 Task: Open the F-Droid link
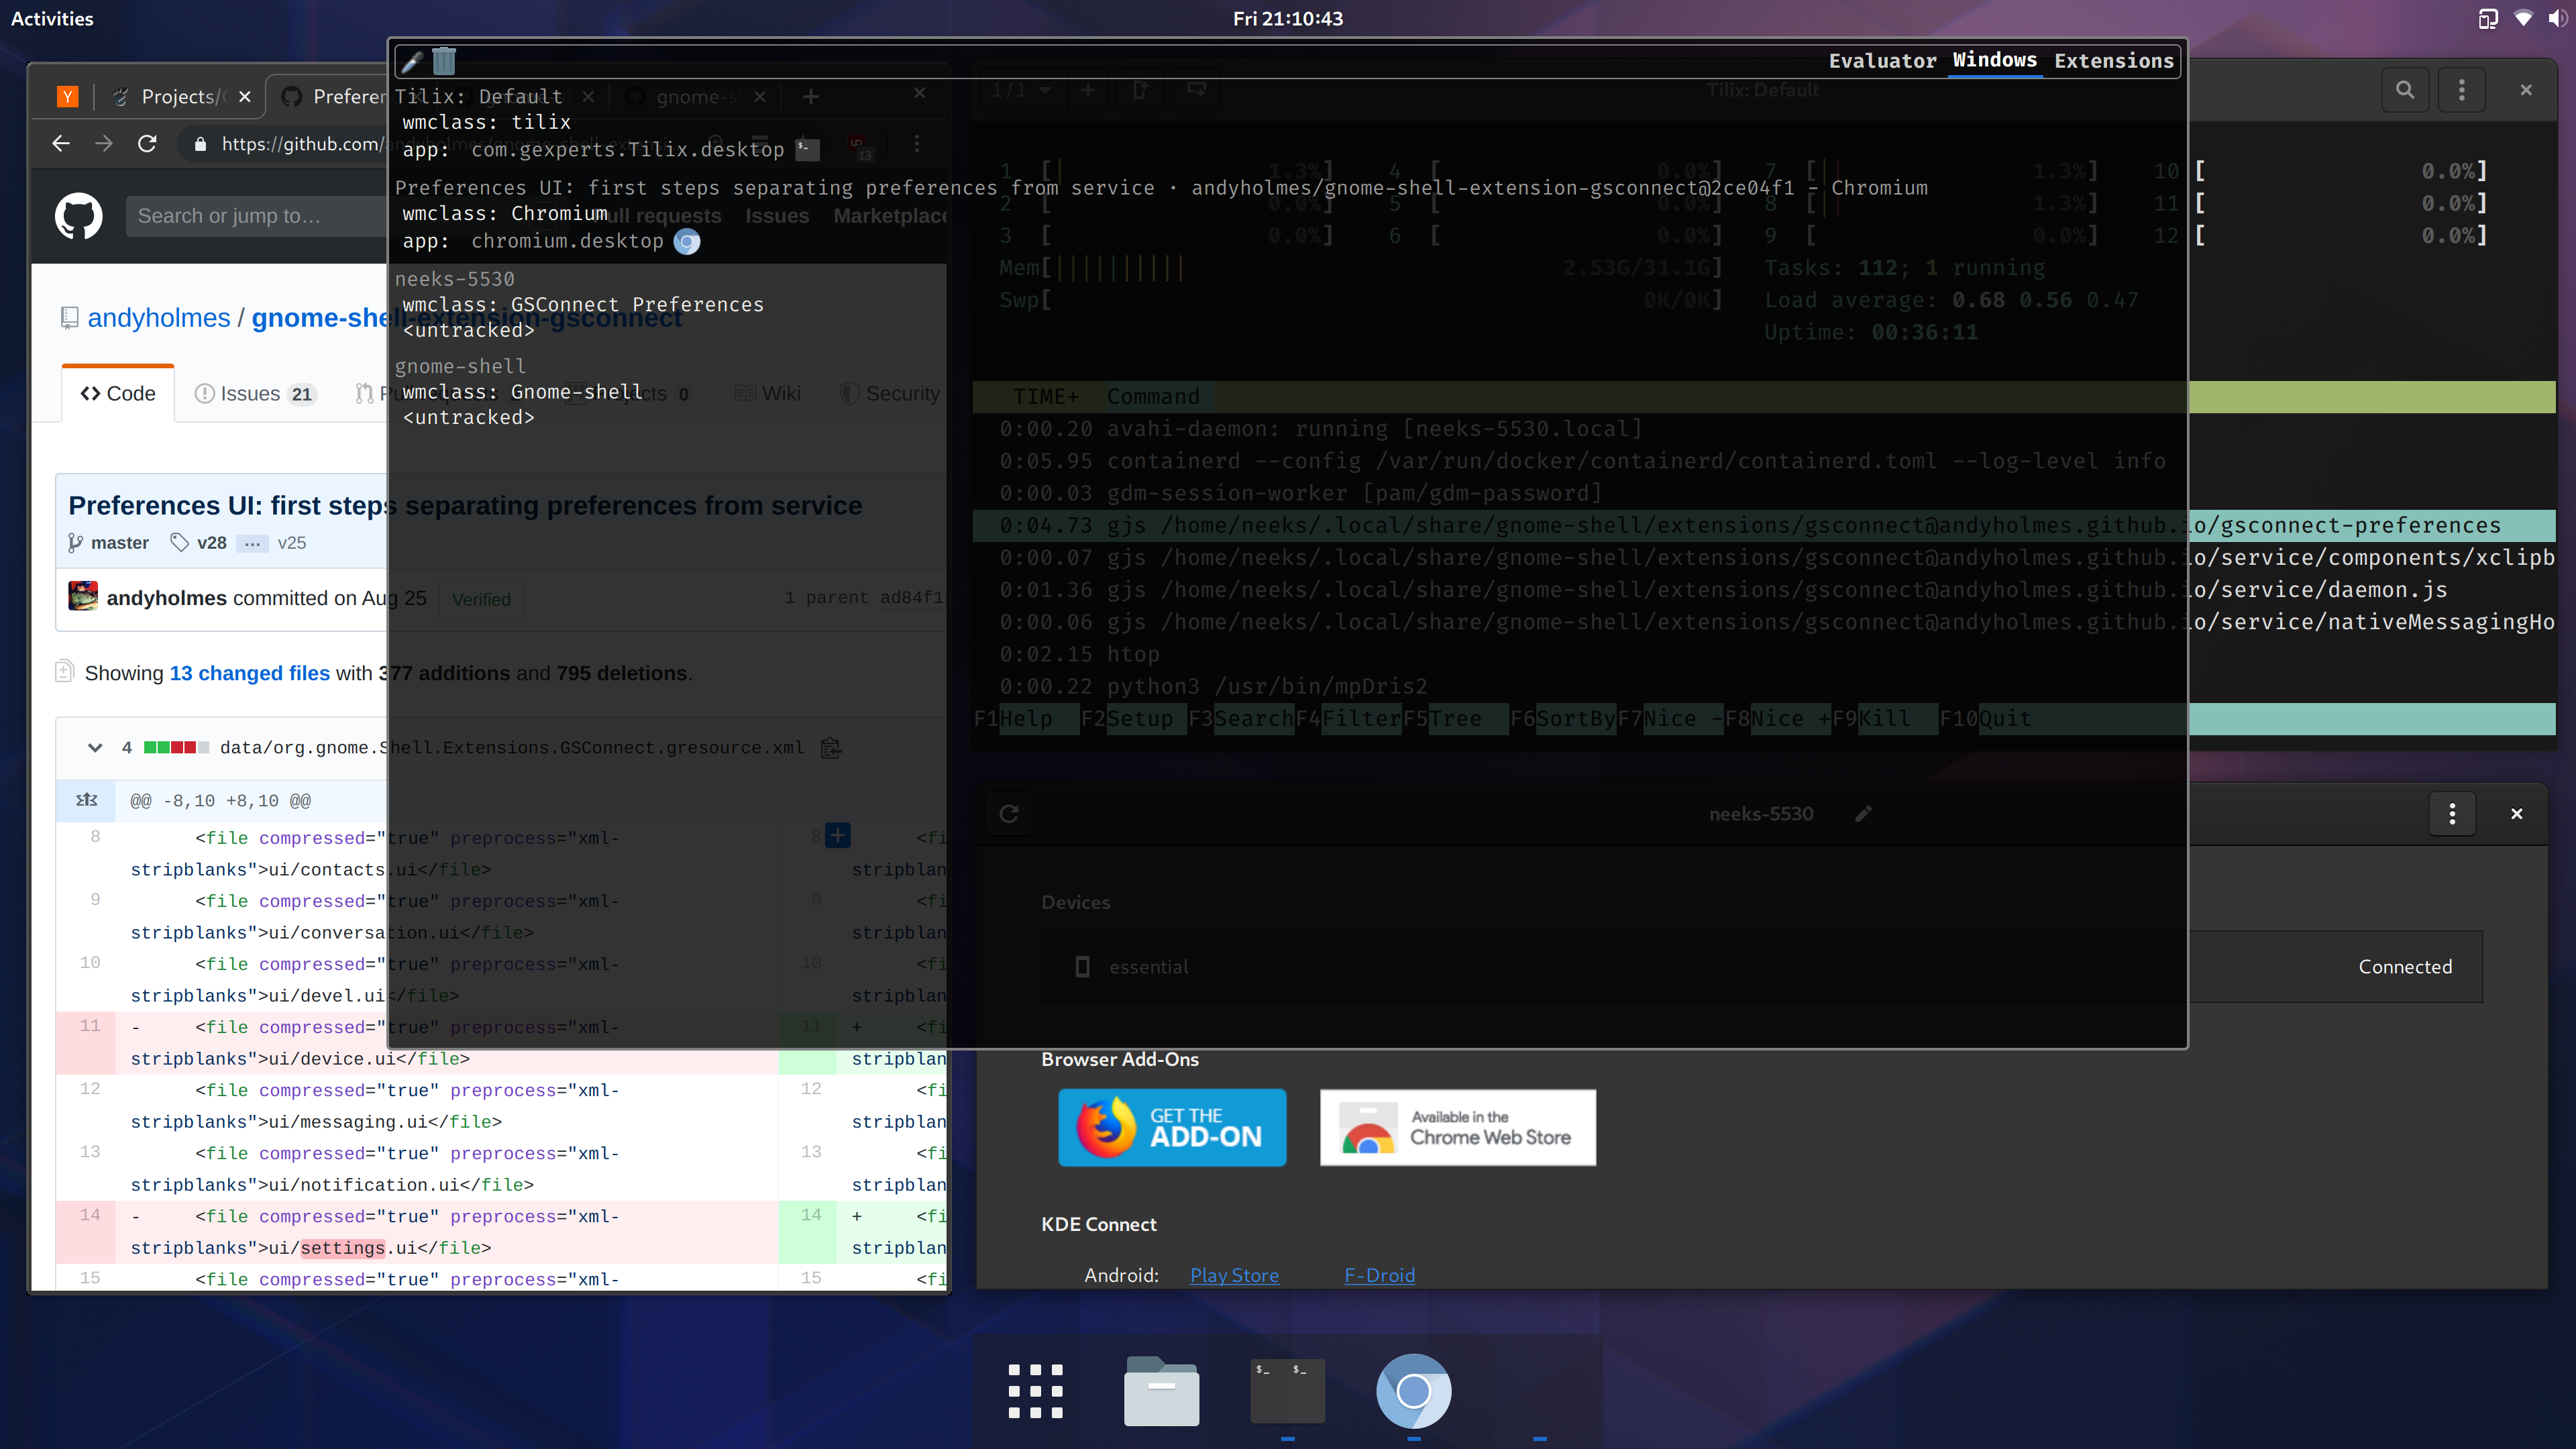coord(1379,1275)
